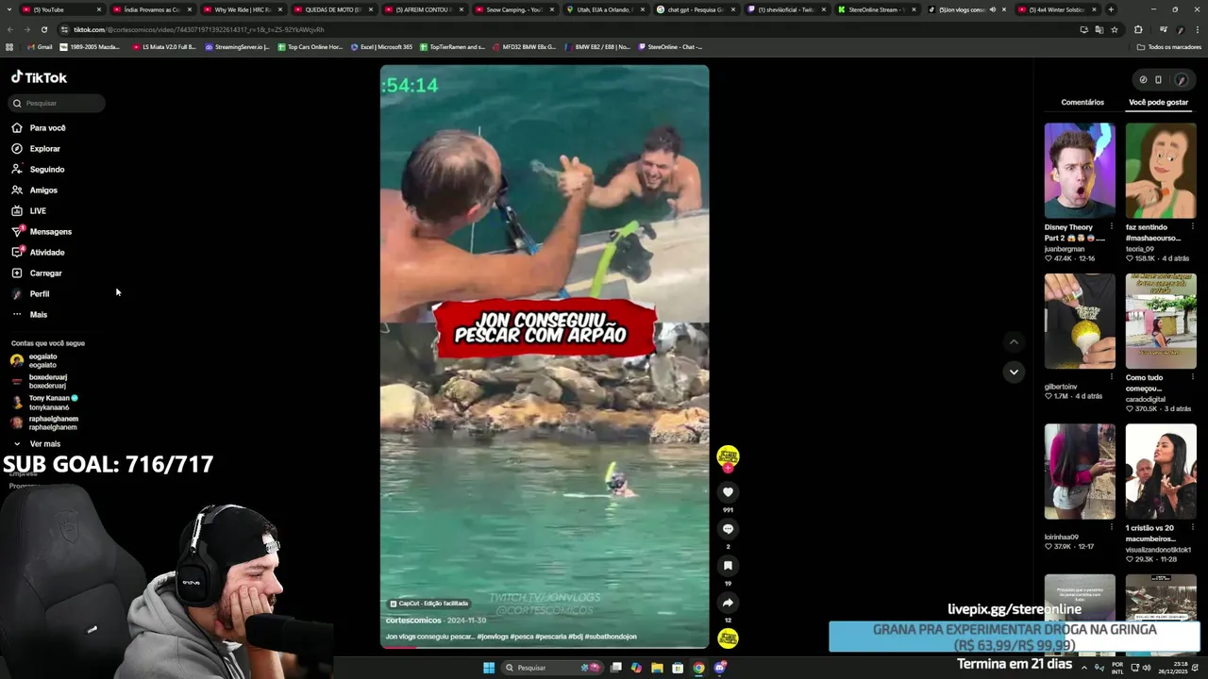Bookmark the video with the save icon

click(x=728, y=565)
